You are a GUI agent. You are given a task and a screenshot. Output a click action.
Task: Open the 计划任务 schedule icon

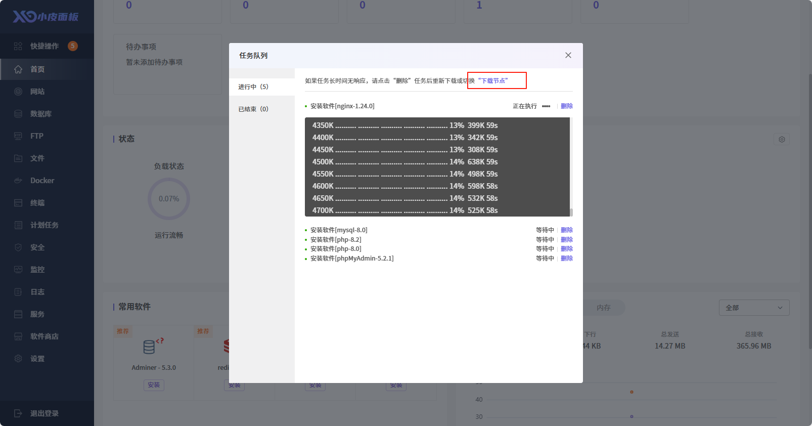pos(18,225)
